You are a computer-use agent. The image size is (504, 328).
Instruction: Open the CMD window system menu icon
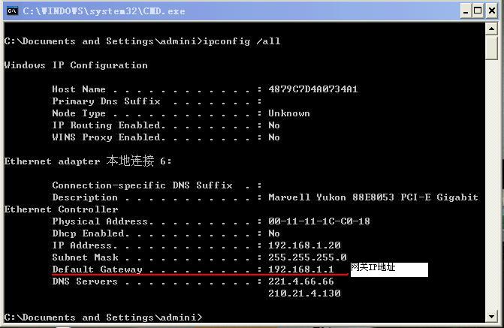tap(12, 11)
